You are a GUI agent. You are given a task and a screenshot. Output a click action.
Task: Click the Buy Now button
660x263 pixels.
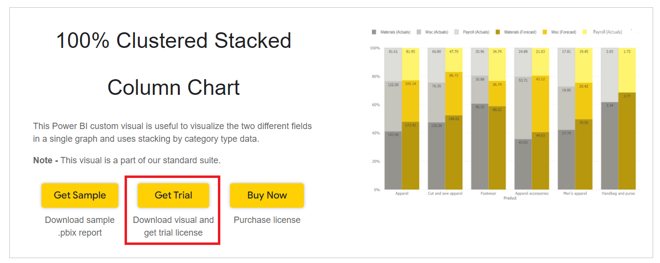coord(267,196)
